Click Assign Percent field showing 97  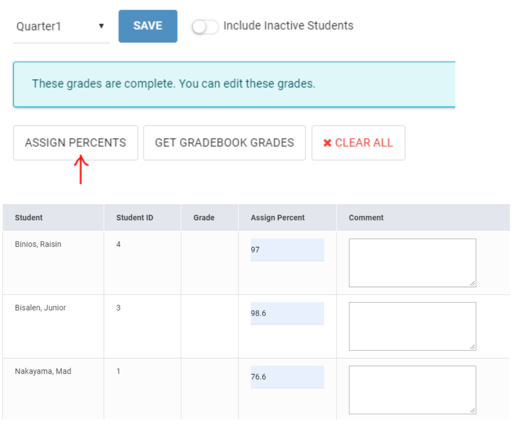[x=287, y=250]
